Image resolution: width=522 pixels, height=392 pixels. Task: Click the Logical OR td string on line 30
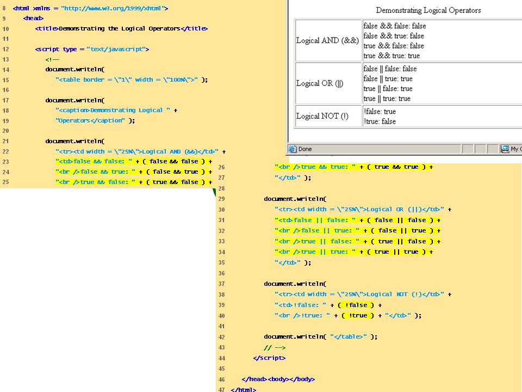(x=359, y=210)
